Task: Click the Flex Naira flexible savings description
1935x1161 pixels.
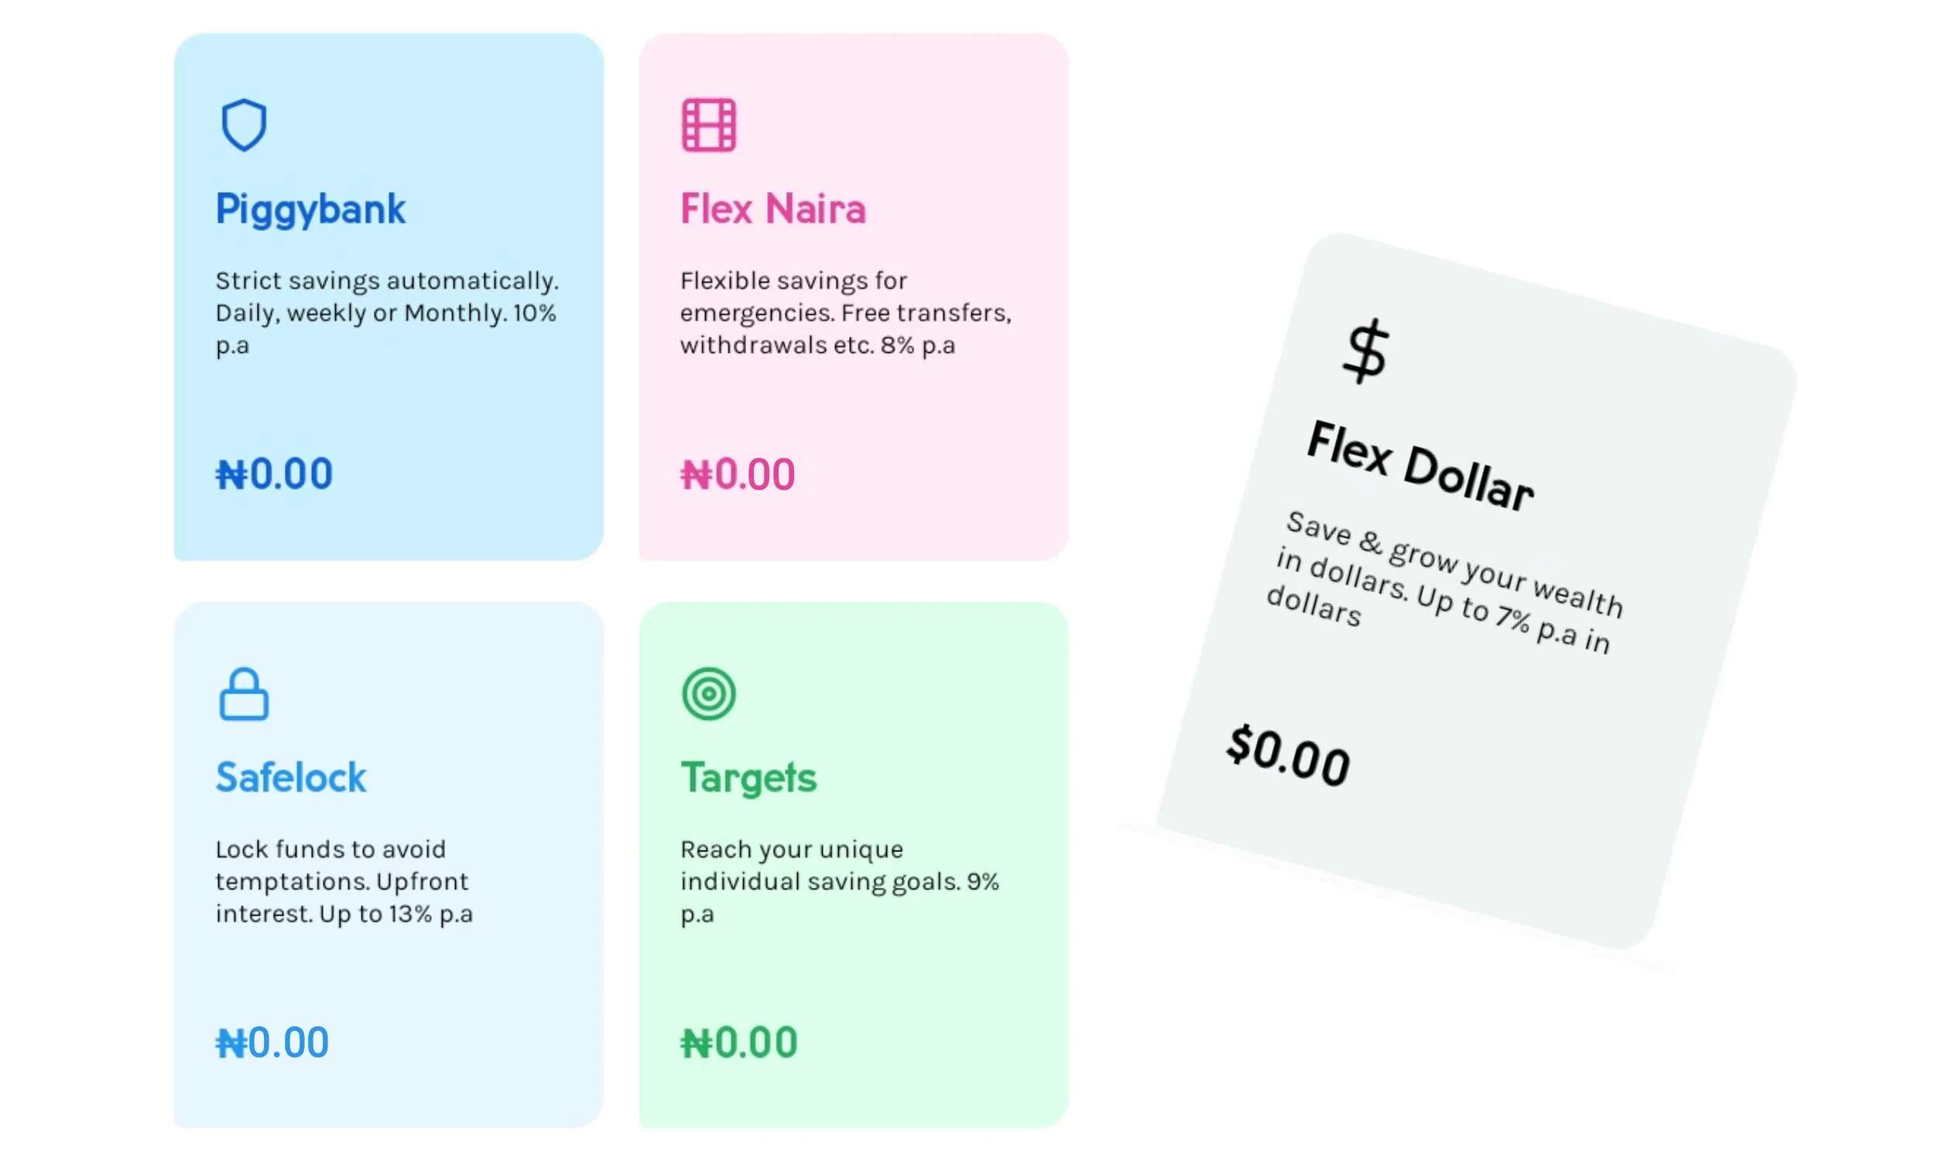Action: coord(845,313)
